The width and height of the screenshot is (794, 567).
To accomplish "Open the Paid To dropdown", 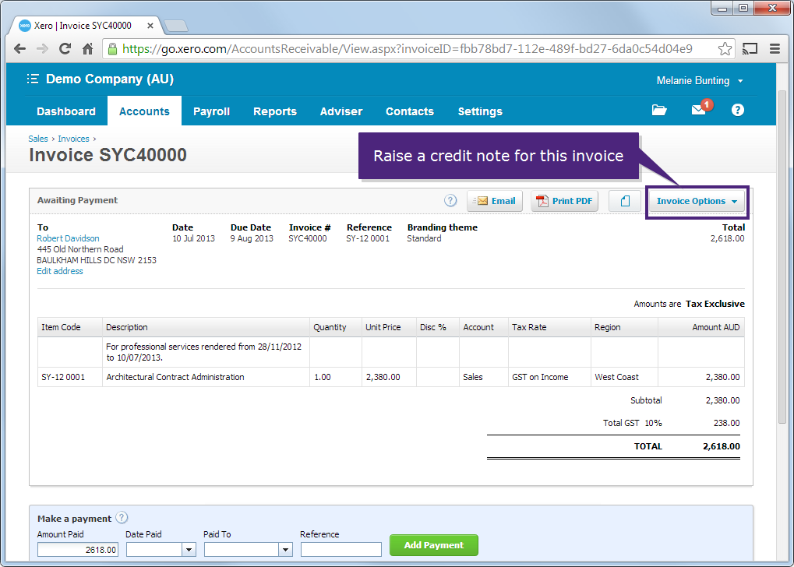I will point(286,549).
